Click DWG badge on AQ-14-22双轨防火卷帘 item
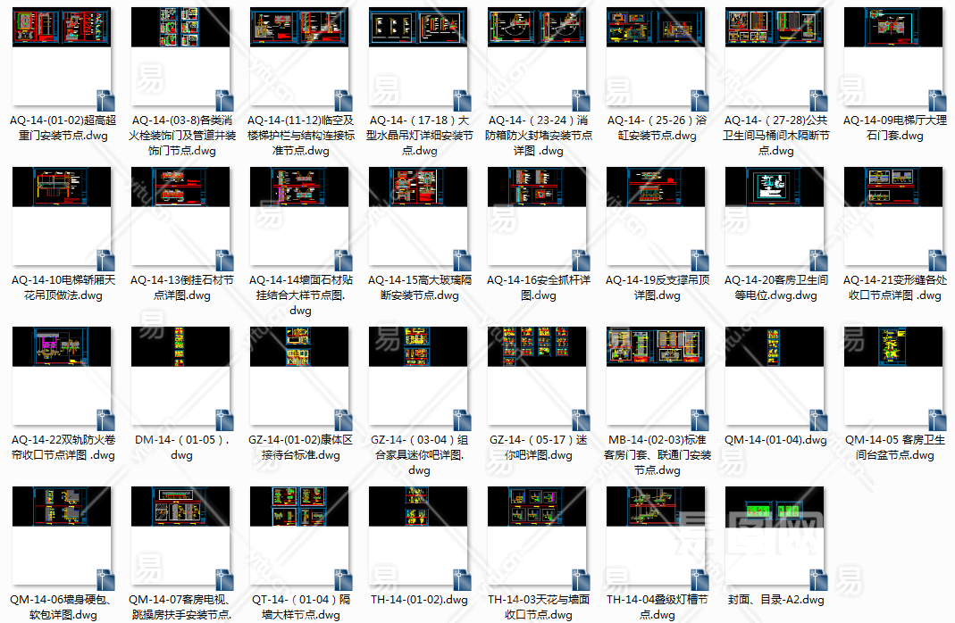 pos(106,419)
